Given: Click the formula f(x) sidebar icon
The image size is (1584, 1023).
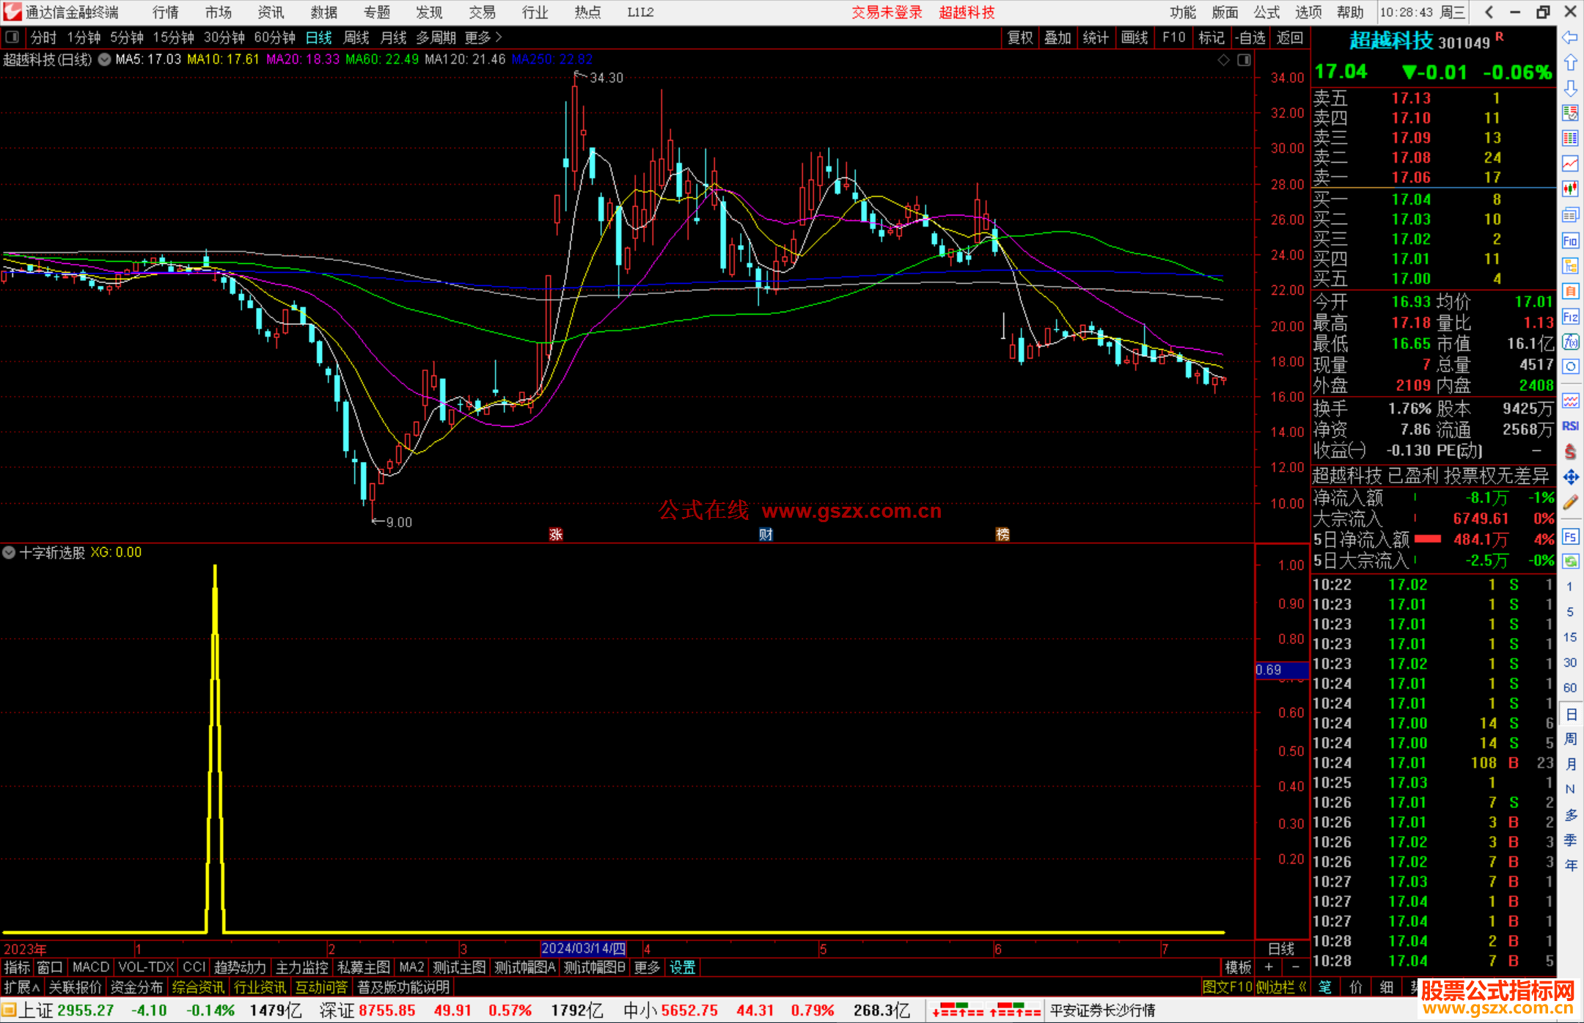Looking at the screenshot, I should coord(1569,342).
